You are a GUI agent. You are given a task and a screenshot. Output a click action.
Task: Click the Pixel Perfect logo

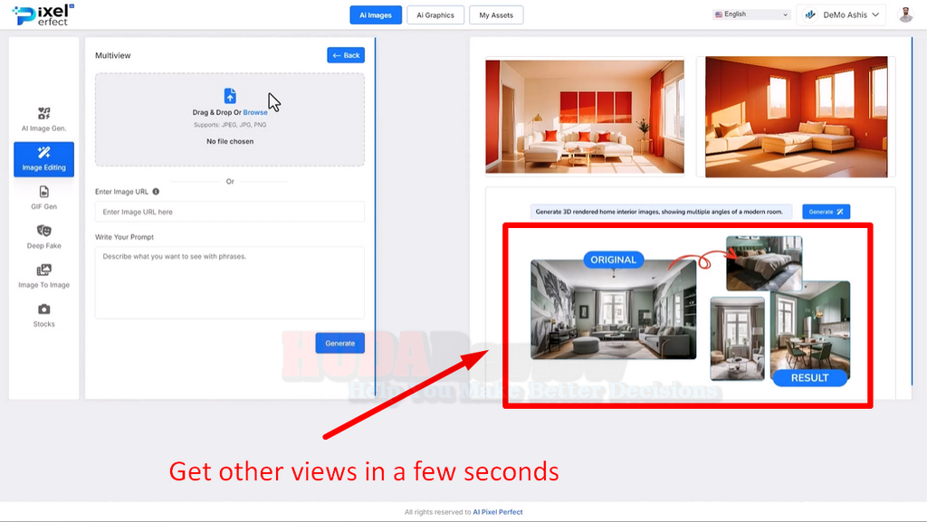43,14
